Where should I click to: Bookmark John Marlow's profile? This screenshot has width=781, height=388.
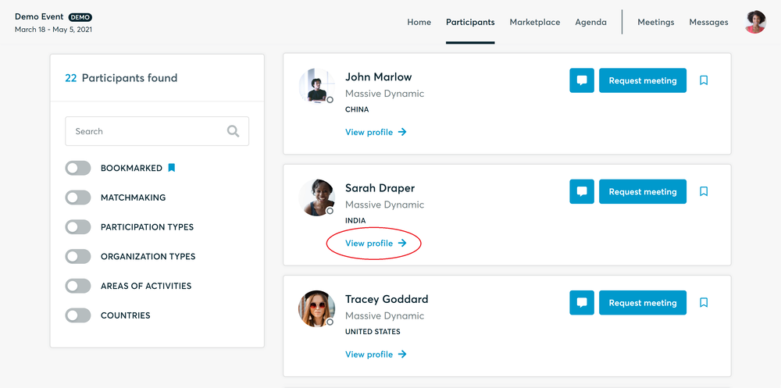point(704,80)
